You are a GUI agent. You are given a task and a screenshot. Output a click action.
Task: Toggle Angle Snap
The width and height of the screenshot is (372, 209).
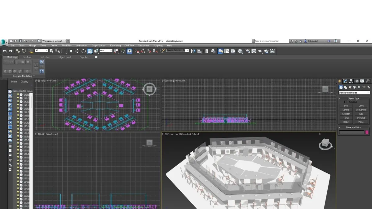click(x=143, y=51)
